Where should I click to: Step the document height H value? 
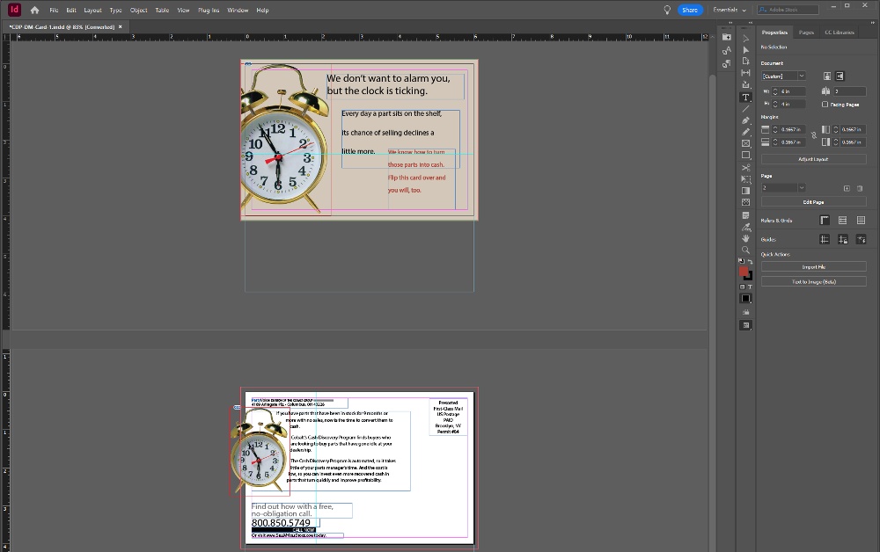(775, 105)
